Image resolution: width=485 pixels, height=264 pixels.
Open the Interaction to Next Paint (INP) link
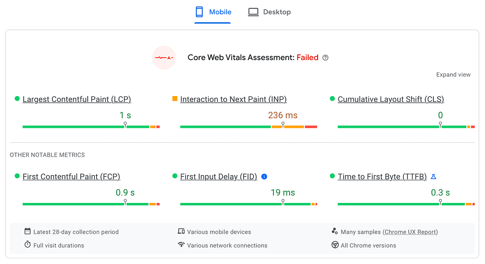pos(233,99)
